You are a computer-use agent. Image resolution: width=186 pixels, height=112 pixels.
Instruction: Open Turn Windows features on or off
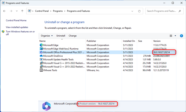pyautogui.click(x=20, y=33)
